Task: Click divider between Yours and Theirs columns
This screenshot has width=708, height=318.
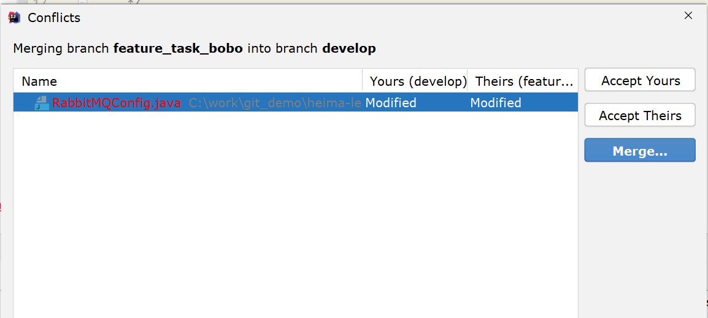Action: point(468,81)
